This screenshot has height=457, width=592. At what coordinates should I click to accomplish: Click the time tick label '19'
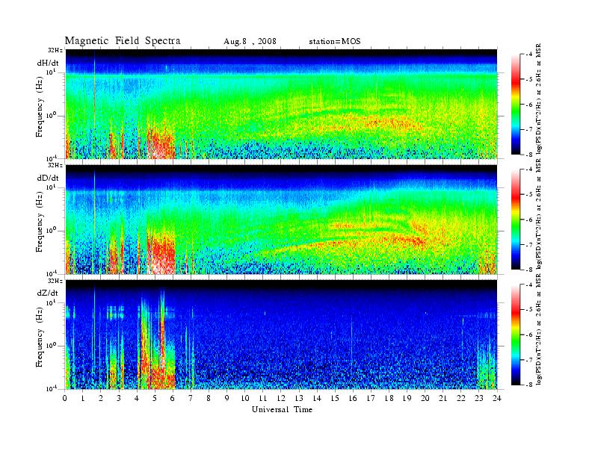pos(407,398)
